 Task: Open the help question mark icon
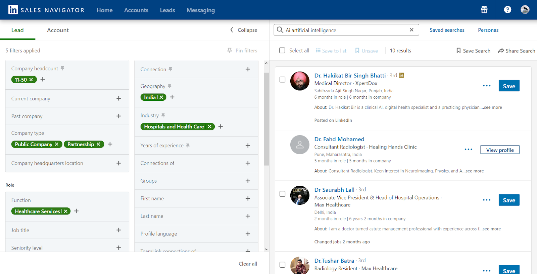pos(507,10)
